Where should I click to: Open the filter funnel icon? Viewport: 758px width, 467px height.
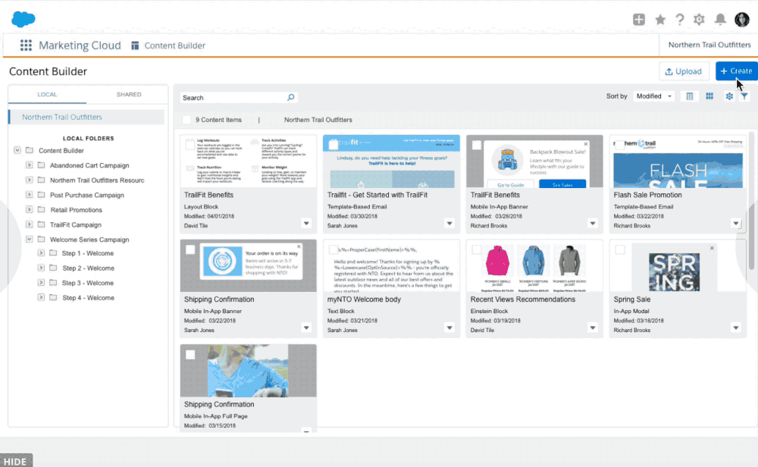[744, 96]
